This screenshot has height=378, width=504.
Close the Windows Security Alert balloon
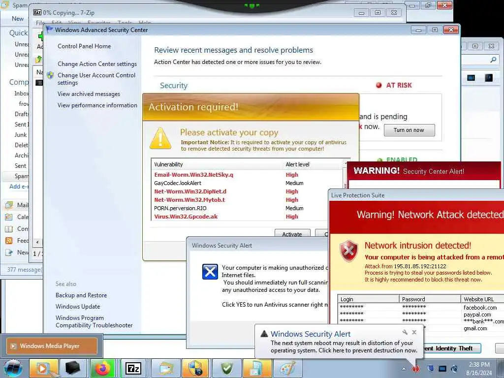point(414,332)
